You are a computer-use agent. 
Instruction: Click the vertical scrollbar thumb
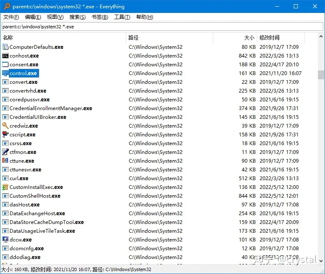321,75
